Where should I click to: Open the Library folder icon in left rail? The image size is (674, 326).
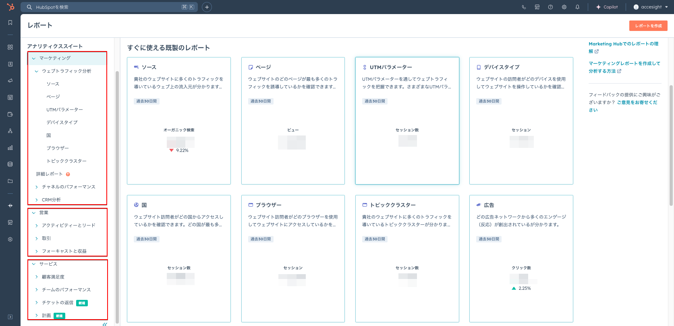coord(10,181)
